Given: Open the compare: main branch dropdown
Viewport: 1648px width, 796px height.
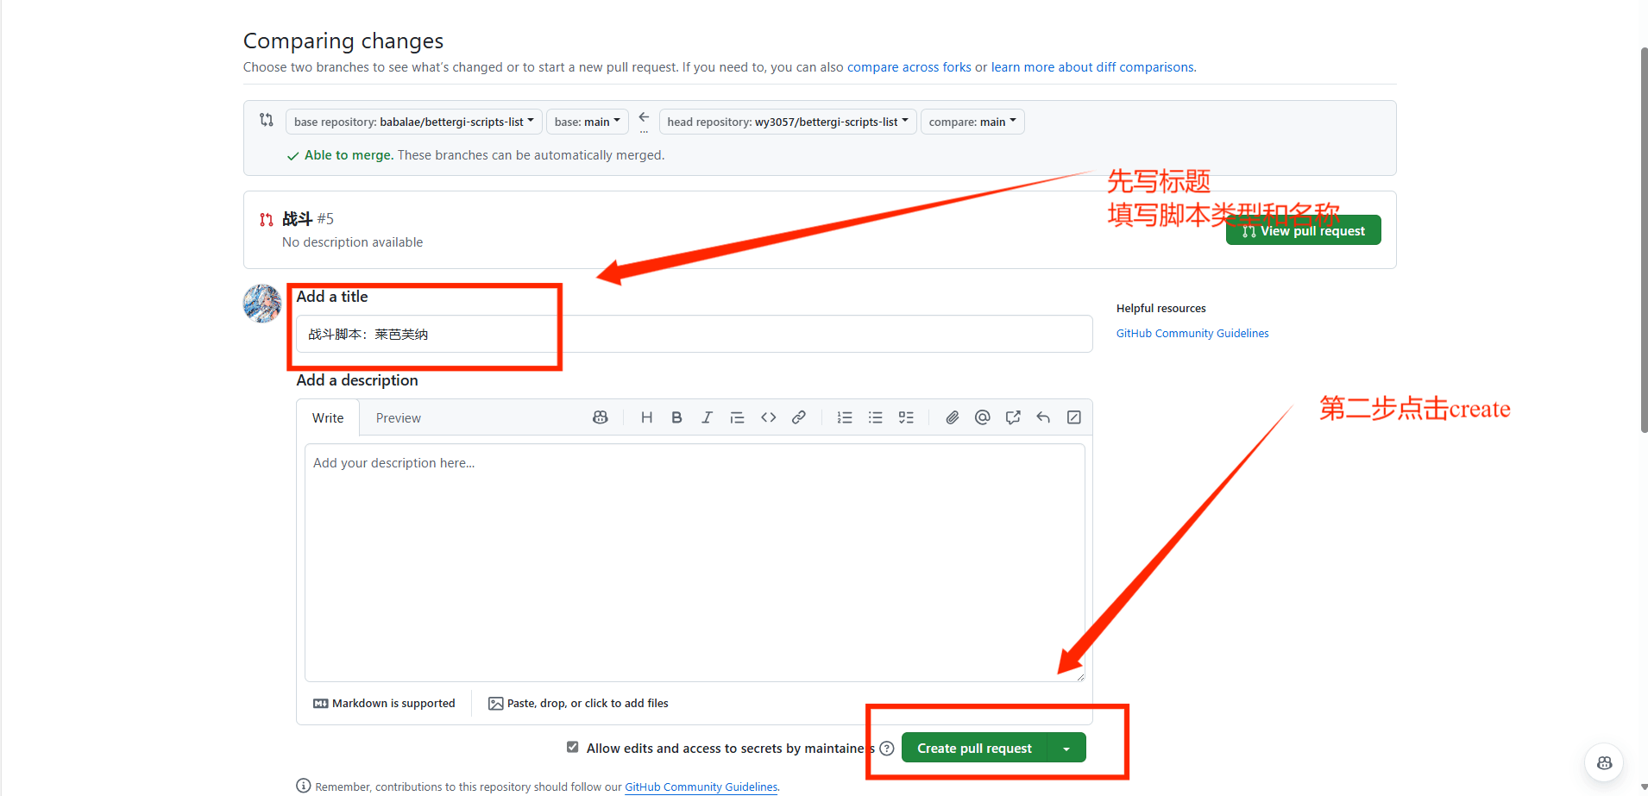Looking at the screenshot, I should coord(972,121).
